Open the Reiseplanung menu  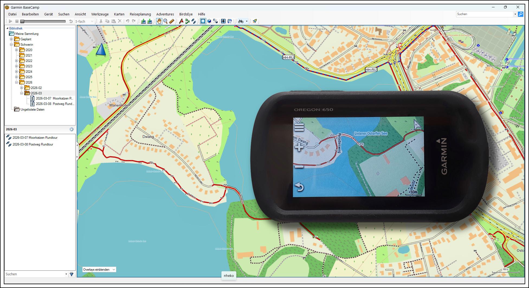140,14
